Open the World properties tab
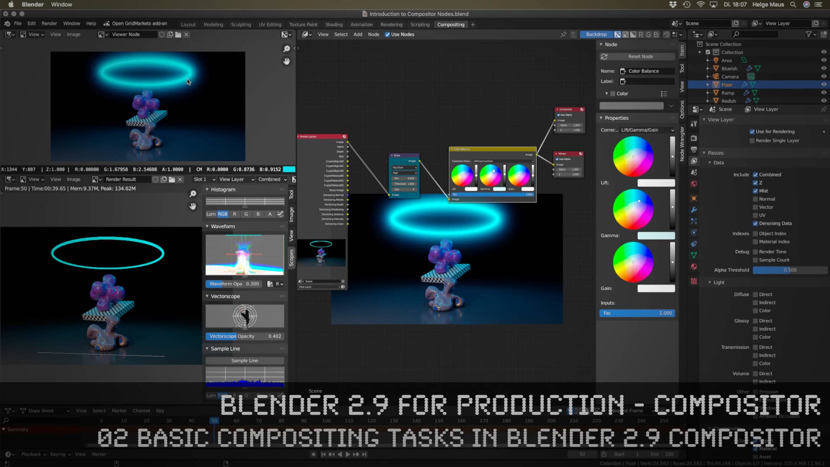This screenshot has width=830, height=467. coord(694,183)
